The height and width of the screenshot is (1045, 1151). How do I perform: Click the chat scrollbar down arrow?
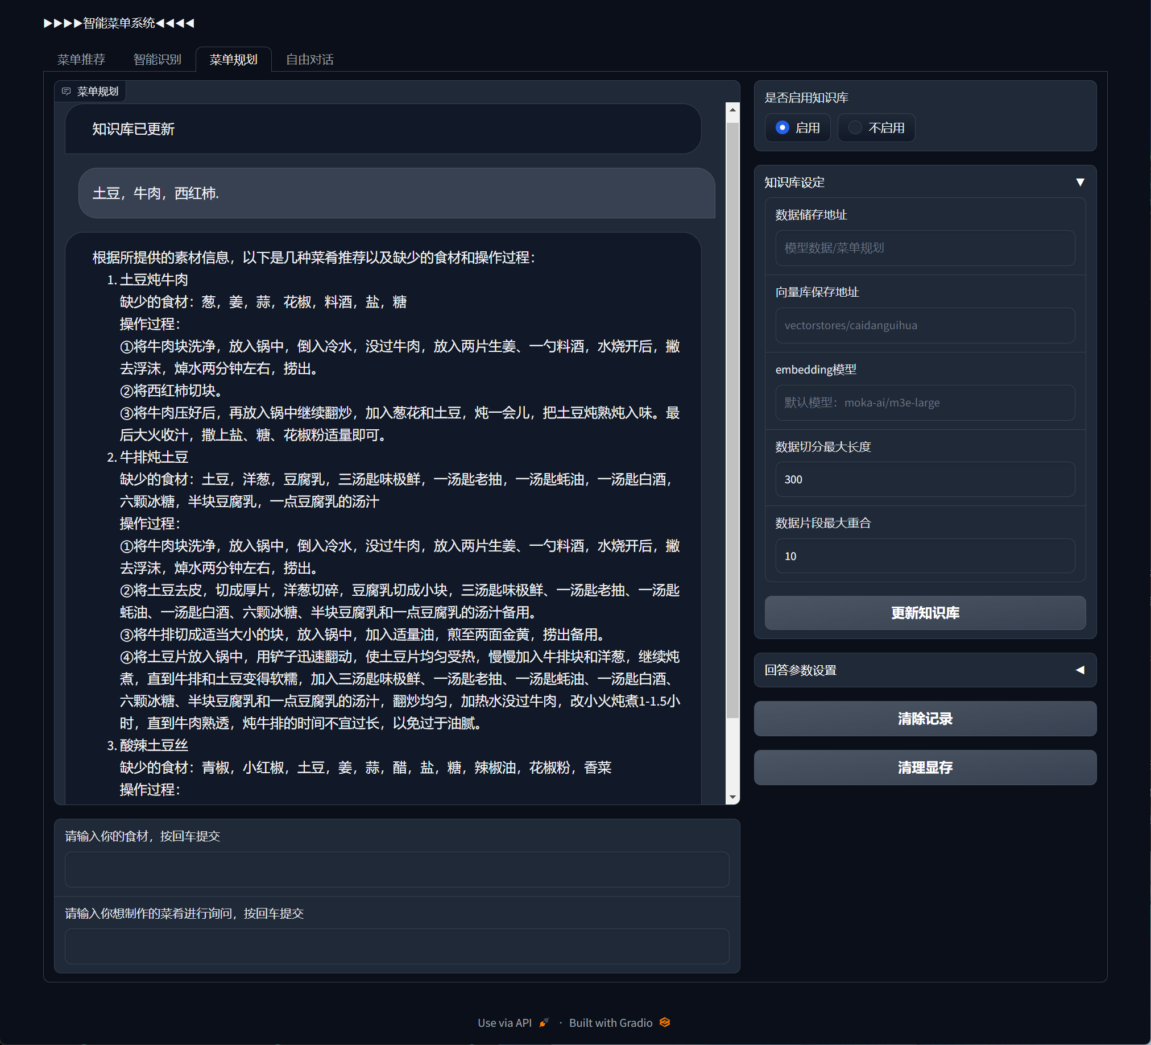tap(732, 797)
